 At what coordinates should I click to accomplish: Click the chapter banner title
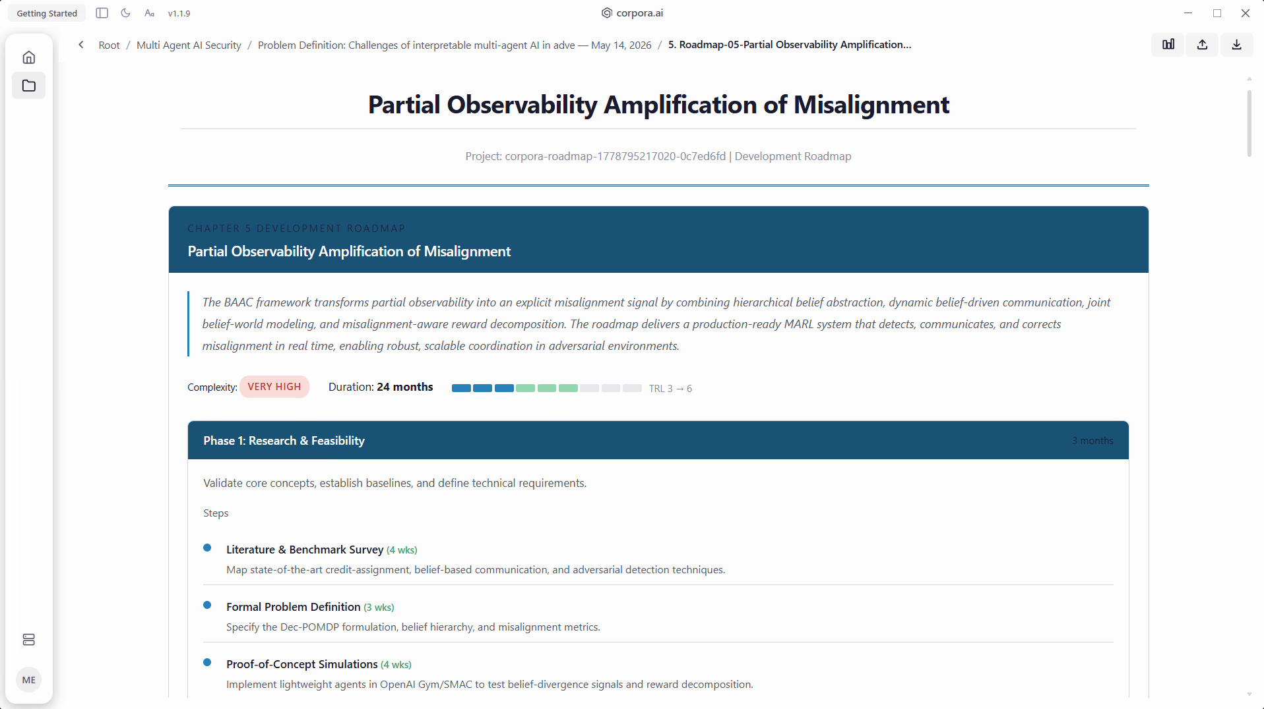[349, 251]
